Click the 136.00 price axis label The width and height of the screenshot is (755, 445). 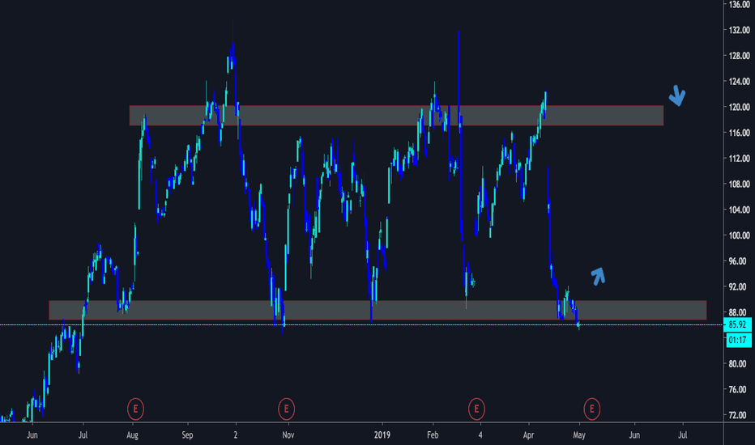point(739,5)
